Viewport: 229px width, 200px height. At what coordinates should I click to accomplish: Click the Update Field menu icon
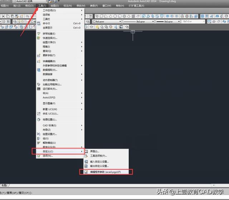click(x=39, y=55)
